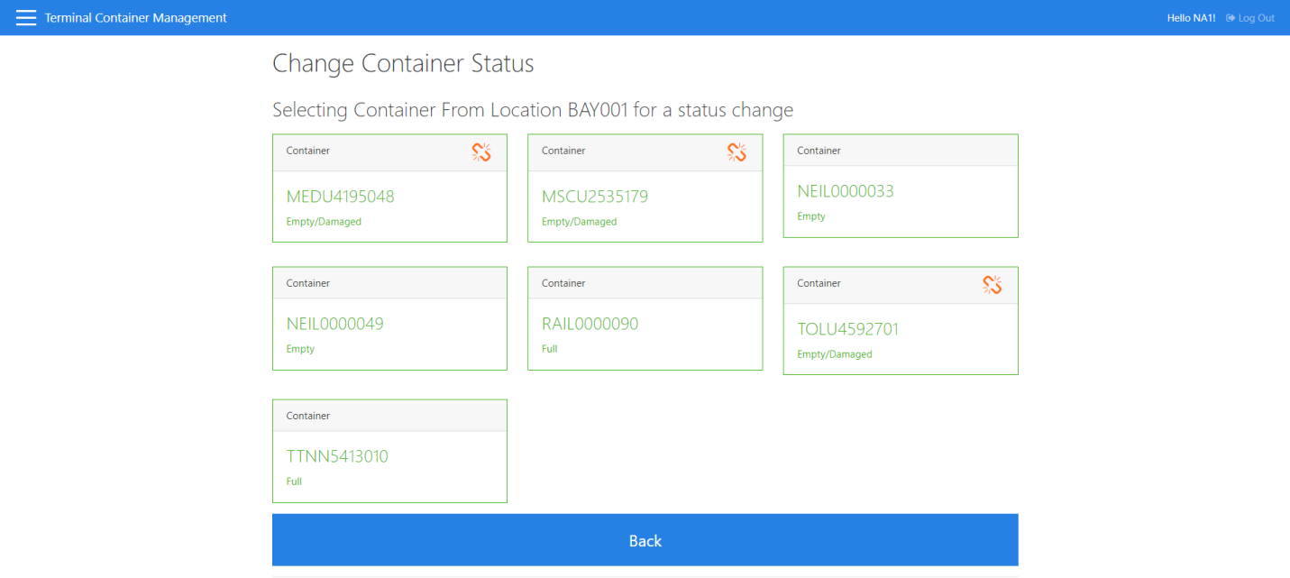Image resolution: width=1290 pixels, height=578 pixels.
Task: Click the Hello NA1! user greeting
Action: [1192, 18]
